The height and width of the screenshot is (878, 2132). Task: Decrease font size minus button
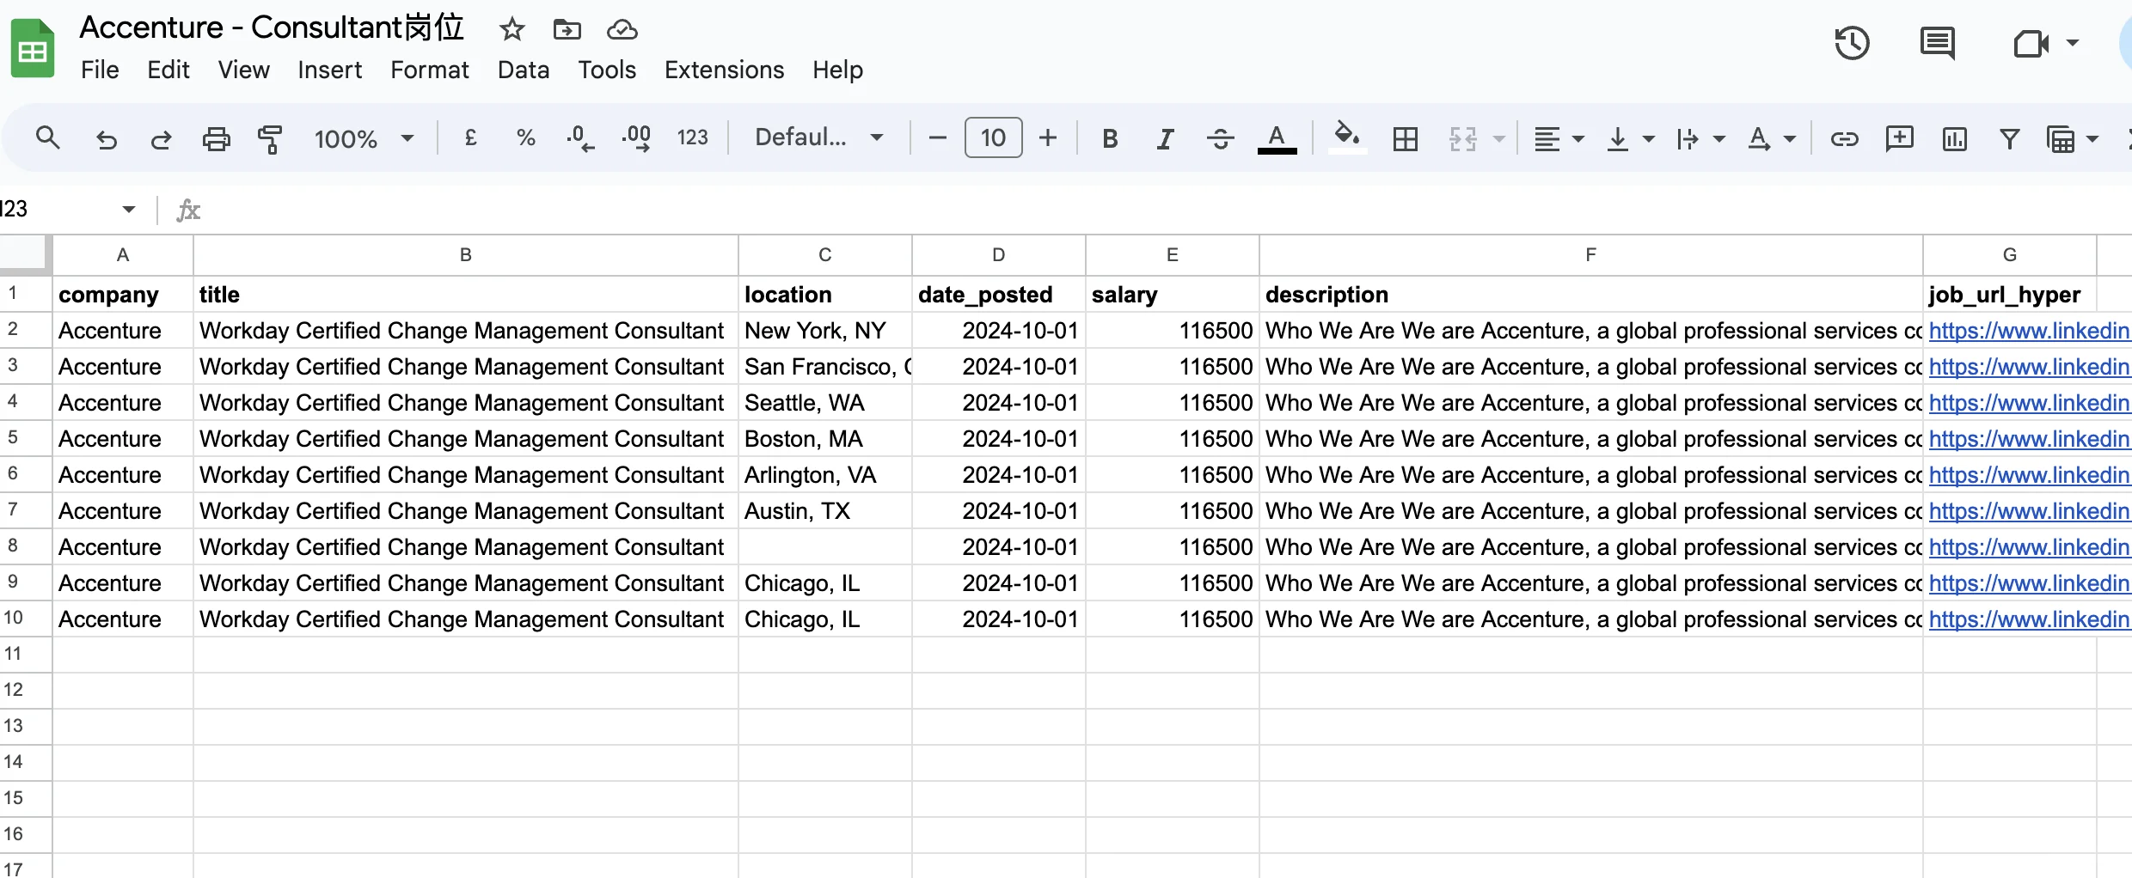point(938,137)
